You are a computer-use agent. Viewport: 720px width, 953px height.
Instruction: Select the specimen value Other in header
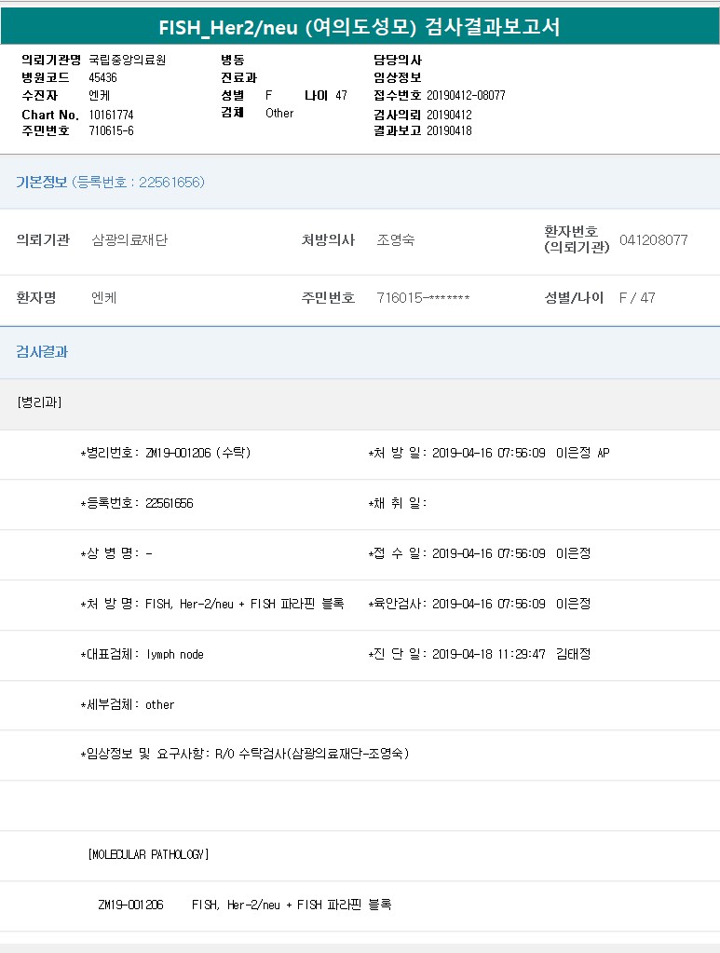(279, 113)
